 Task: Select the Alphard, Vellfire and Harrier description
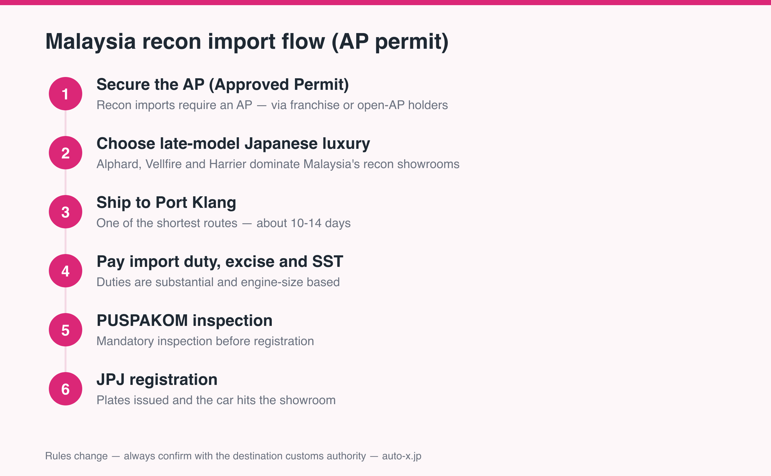tap(278, 164)
